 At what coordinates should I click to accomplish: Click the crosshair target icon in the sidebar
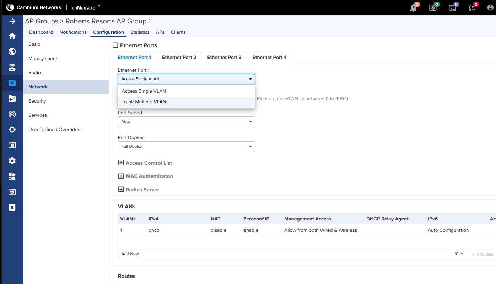click(x=12, y=130)
